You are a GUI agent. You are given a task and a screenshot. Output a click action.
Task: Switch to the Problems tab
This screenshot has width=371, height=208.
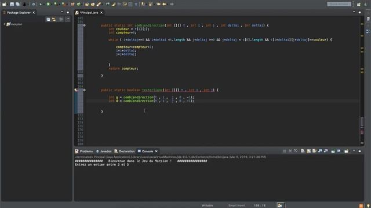pos(84,151)
